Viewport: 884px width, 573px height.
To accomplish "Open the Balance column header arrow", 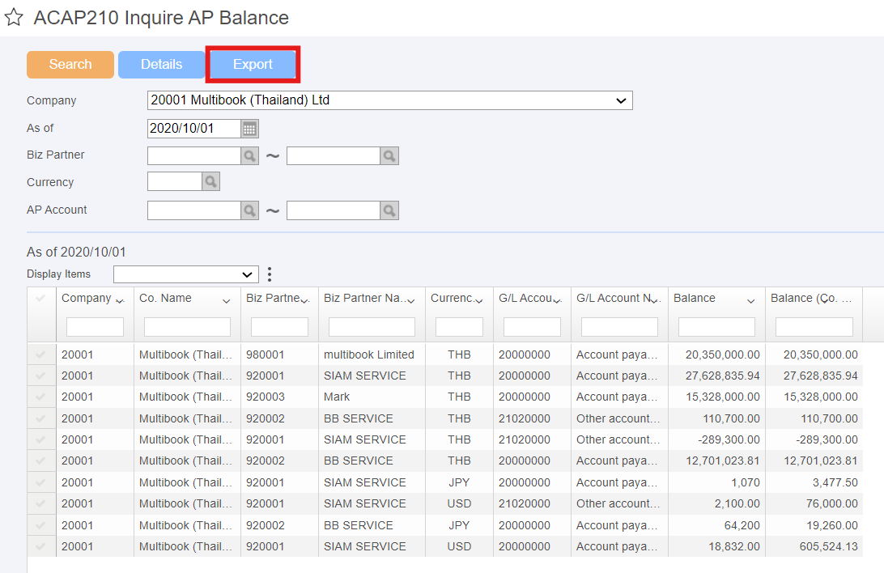I will [751, 301].
